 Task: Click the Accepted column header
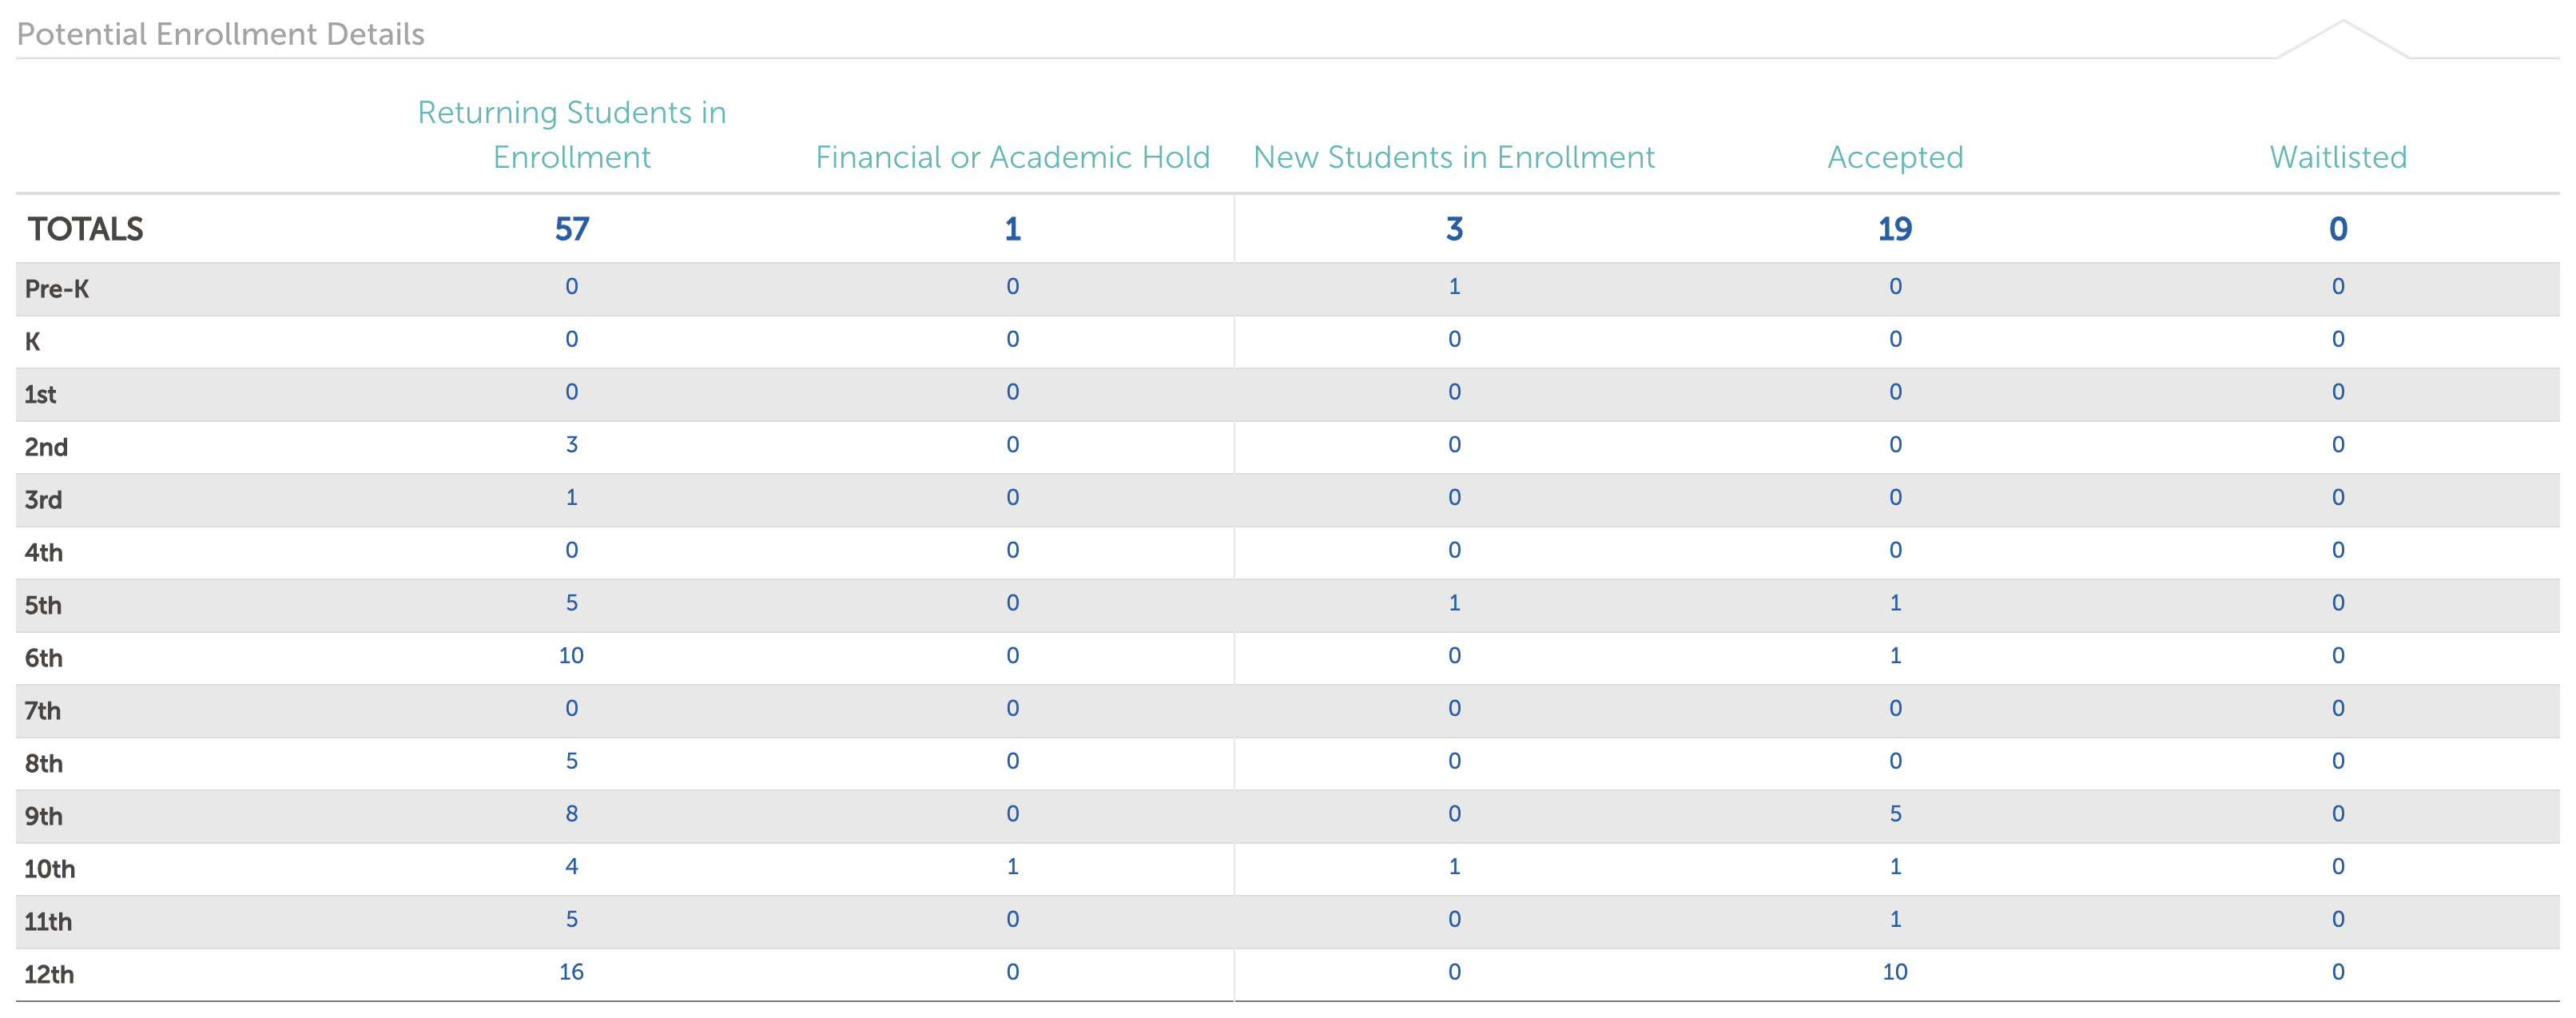[x=1895, y=157]
